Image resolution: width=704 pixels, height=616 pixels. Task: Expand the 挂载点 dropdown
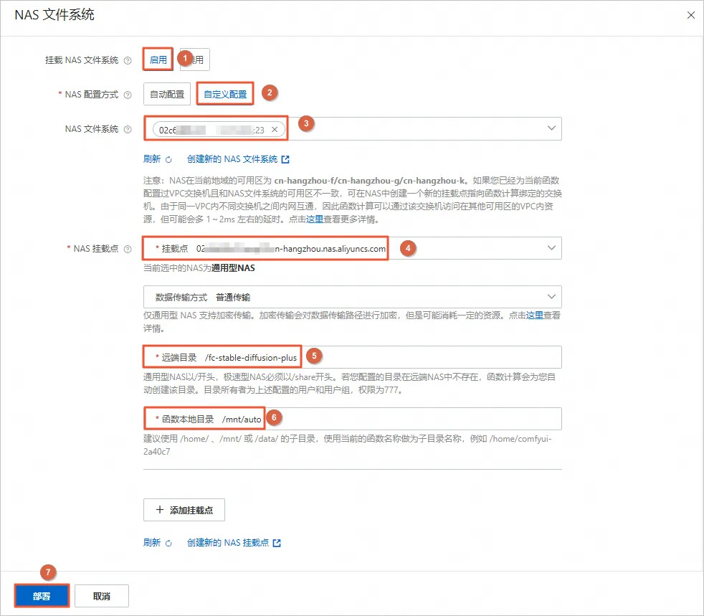tap(551, 248)
